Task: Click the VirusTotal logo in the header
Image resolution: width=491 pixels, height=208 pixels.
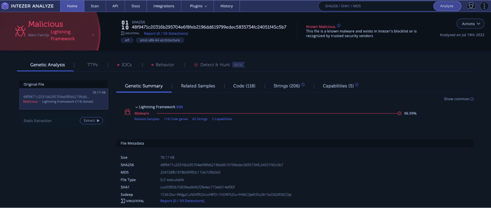Action: tap(131, 33)
